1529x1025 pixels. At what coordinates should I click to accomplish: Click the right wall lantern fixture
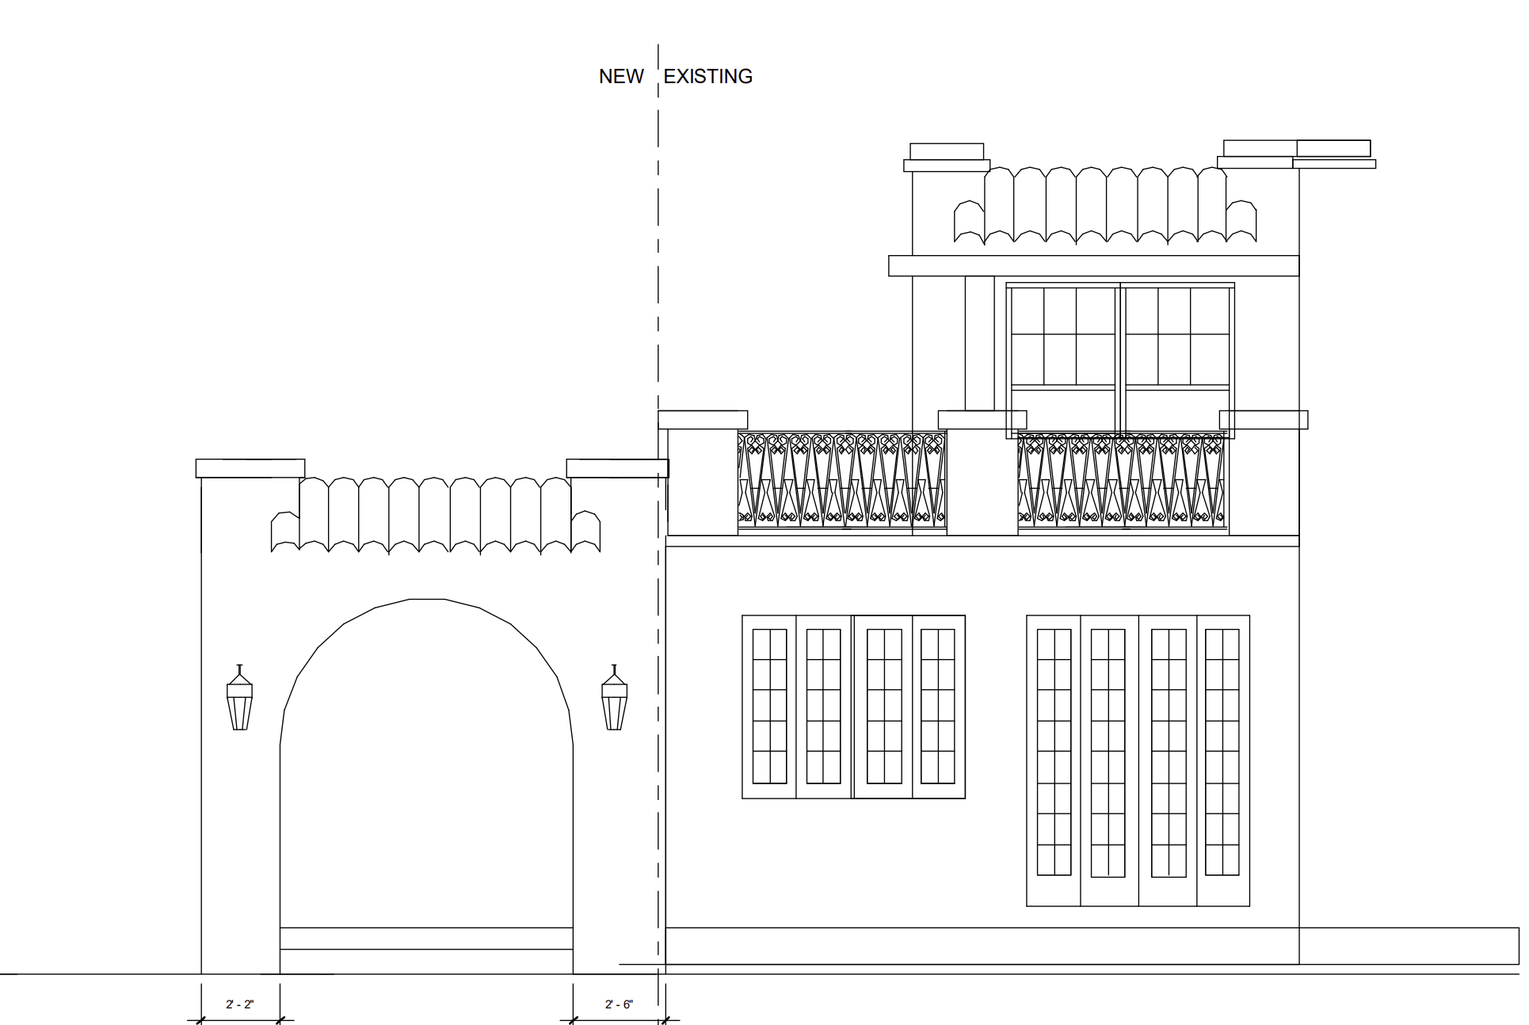[x=614, y=698]
